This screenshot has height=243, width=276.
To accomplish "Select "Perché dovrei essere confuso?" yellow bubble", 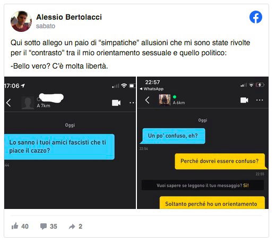I will point(221,161).
